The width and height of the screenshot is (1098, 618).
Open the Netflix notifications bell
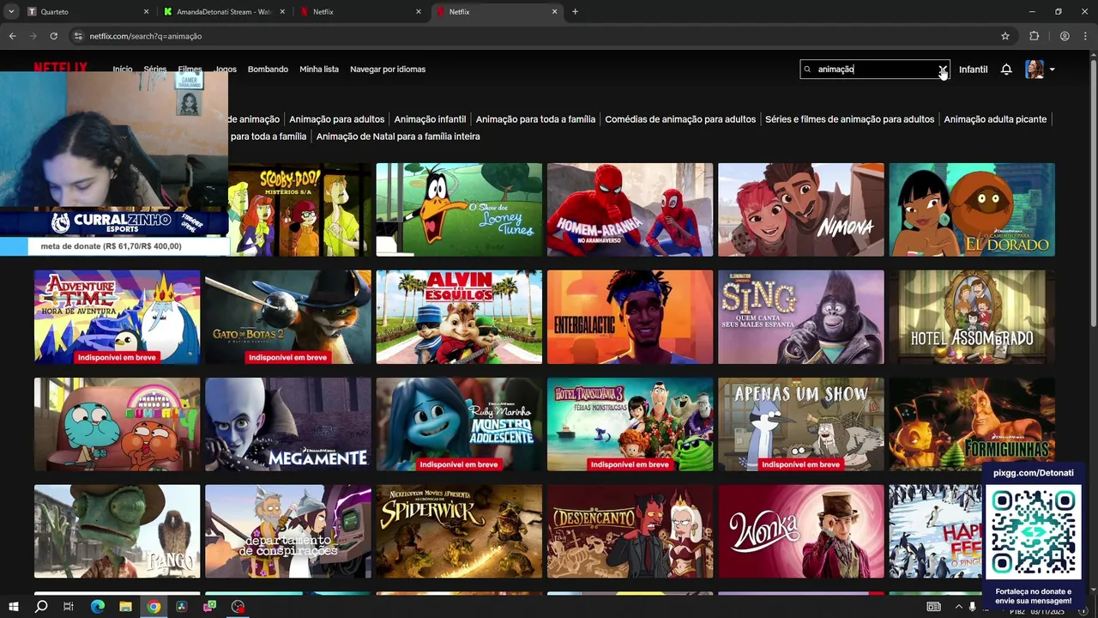tap(1006, 70)
